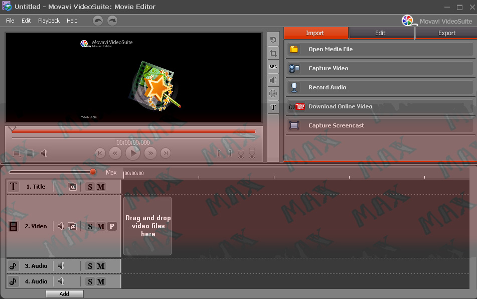Click the Add button below the tracks
Image resolution: width=477 pixels, height=299 pixels.
(x=65, y=294)
